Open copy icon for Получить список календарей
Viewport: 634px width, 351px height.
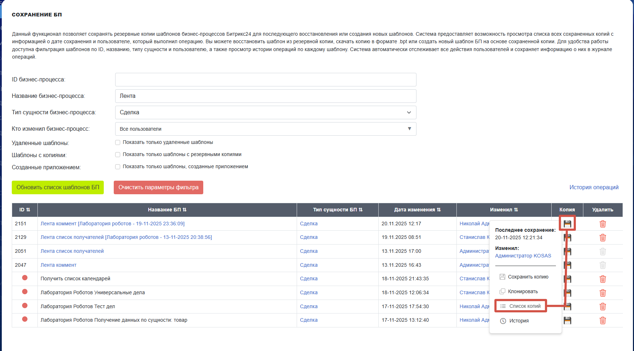568,279
